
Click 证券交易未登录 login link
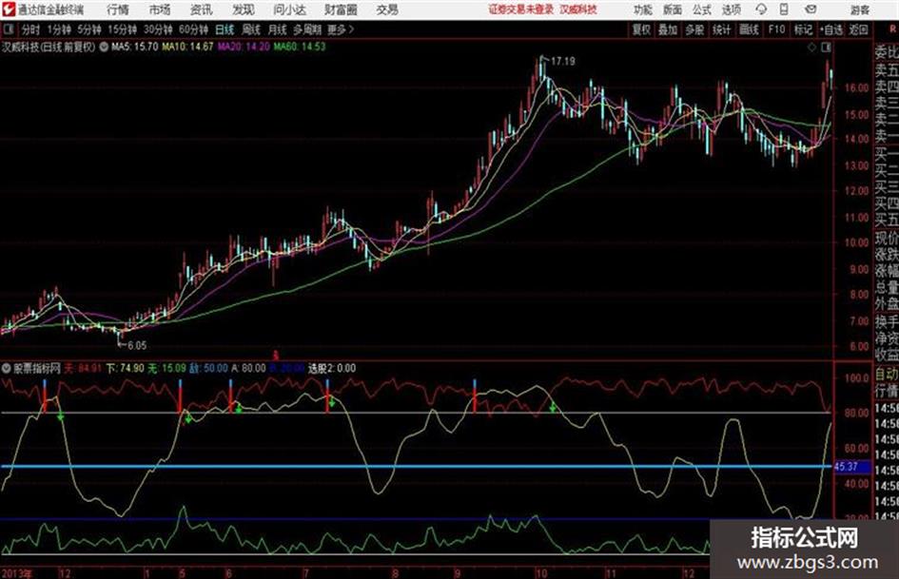(521, 10)
